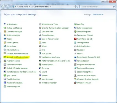Open RemoteApp and Desktop Connections

(21, 72)
